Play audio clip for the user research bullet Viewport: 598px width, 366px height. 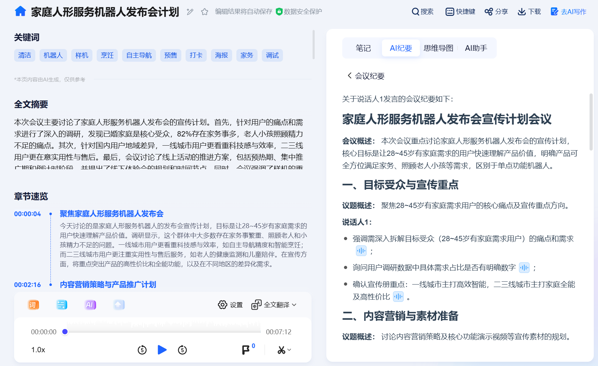[x=524, y=268]
